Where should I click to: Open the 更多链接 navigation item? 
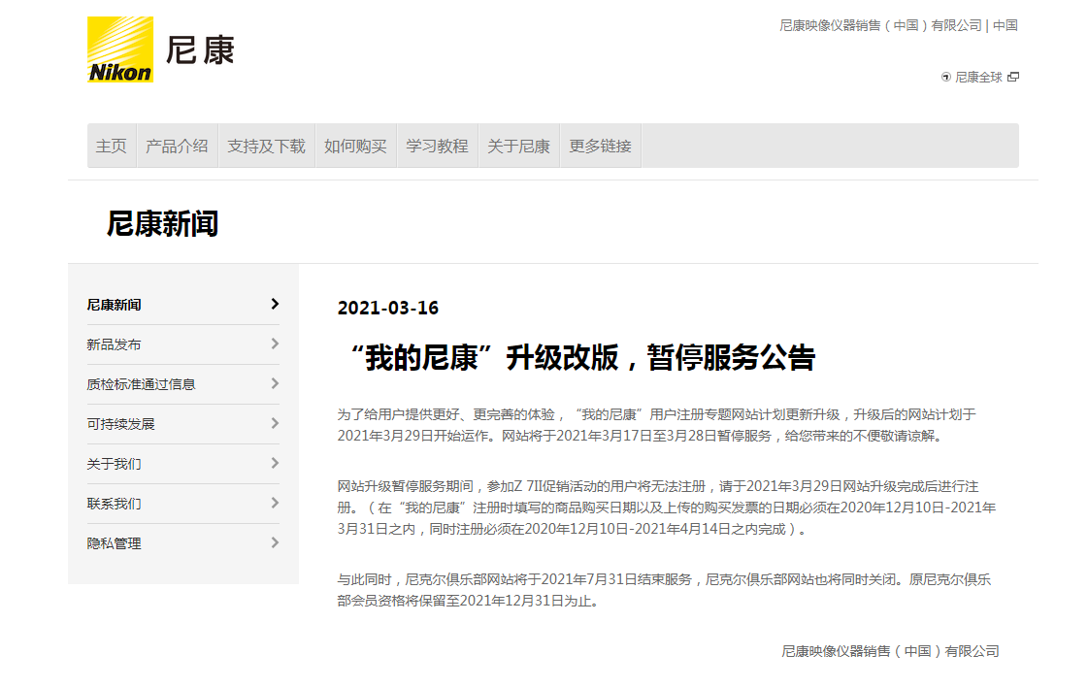click(600, 146)
